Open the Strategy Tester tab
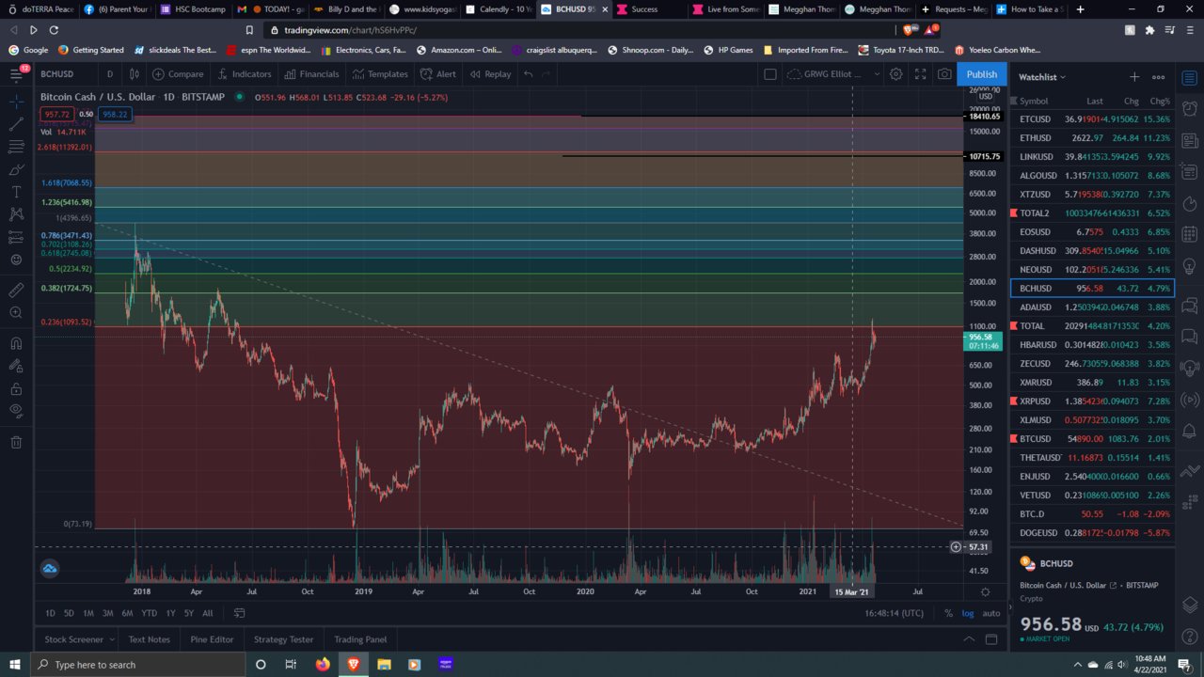The image size is (1204, 677). point(283,639)
